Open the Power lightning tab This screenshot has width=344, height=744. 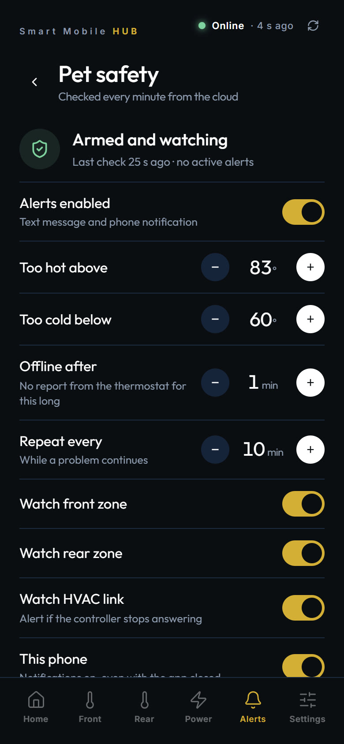(198, 707)
